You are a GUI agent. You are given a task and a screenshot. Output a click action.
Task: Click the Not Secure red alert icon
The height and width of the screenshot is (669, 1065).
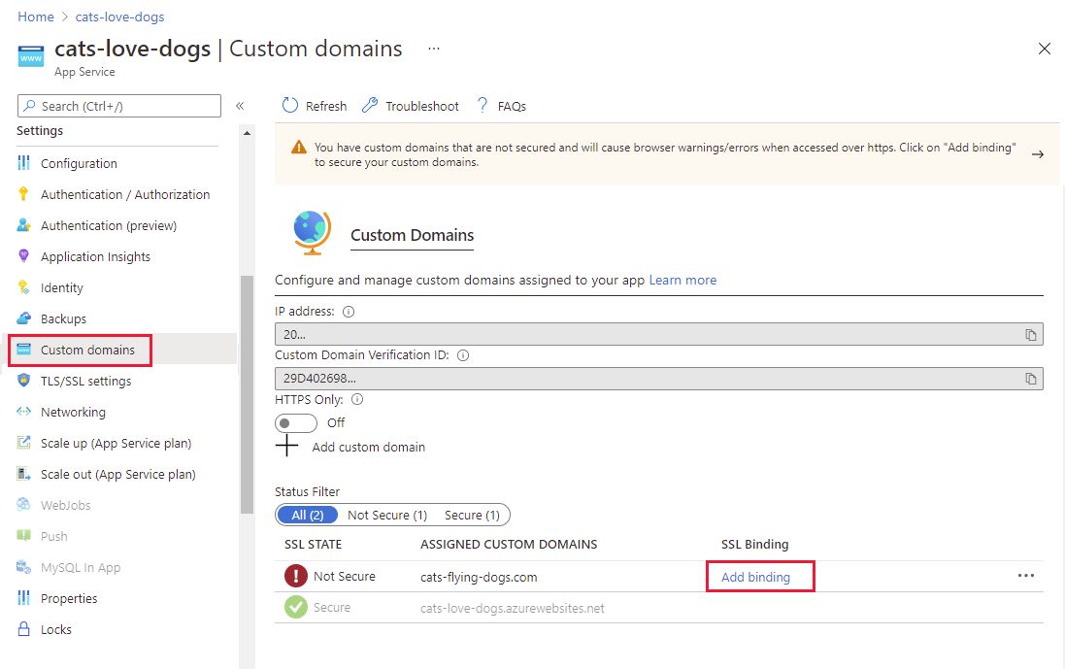[295, 576]
